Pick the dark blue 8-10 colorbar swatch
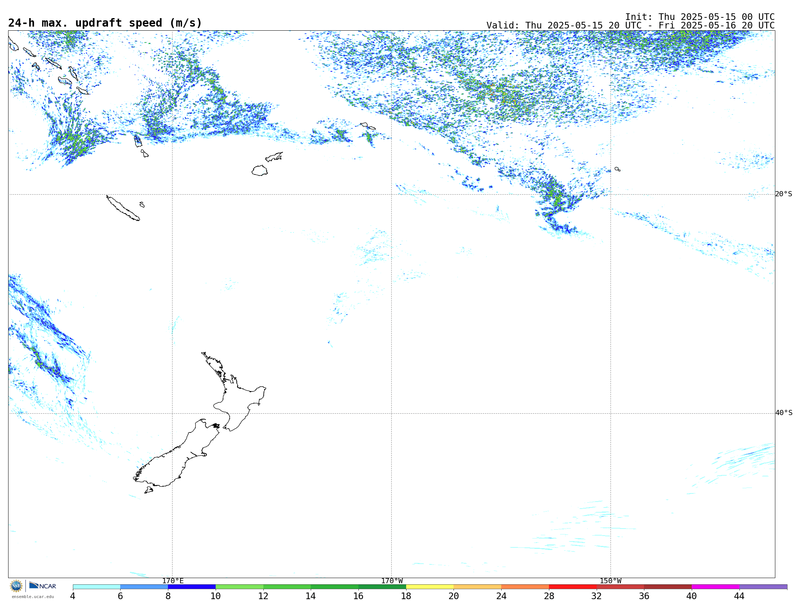799x601 pixels. pyautogui.click(x=192, y=587)
